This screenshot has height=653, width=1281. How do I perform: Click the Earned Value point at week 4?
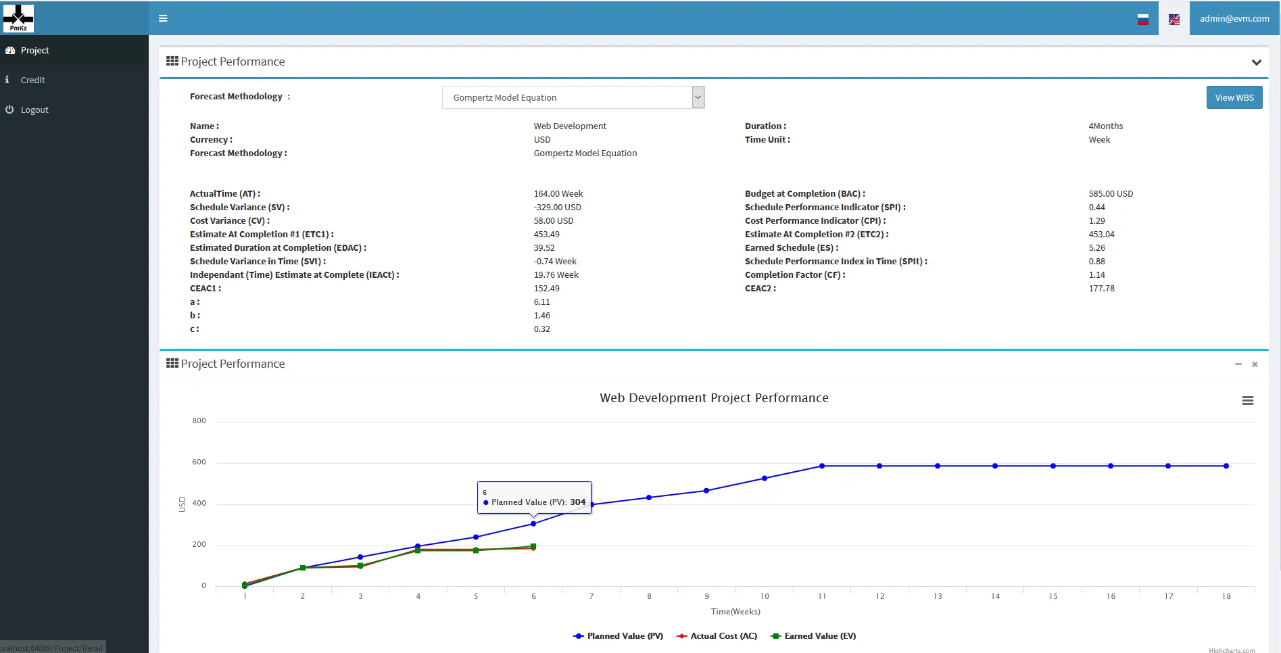click(x=418, y=550)
